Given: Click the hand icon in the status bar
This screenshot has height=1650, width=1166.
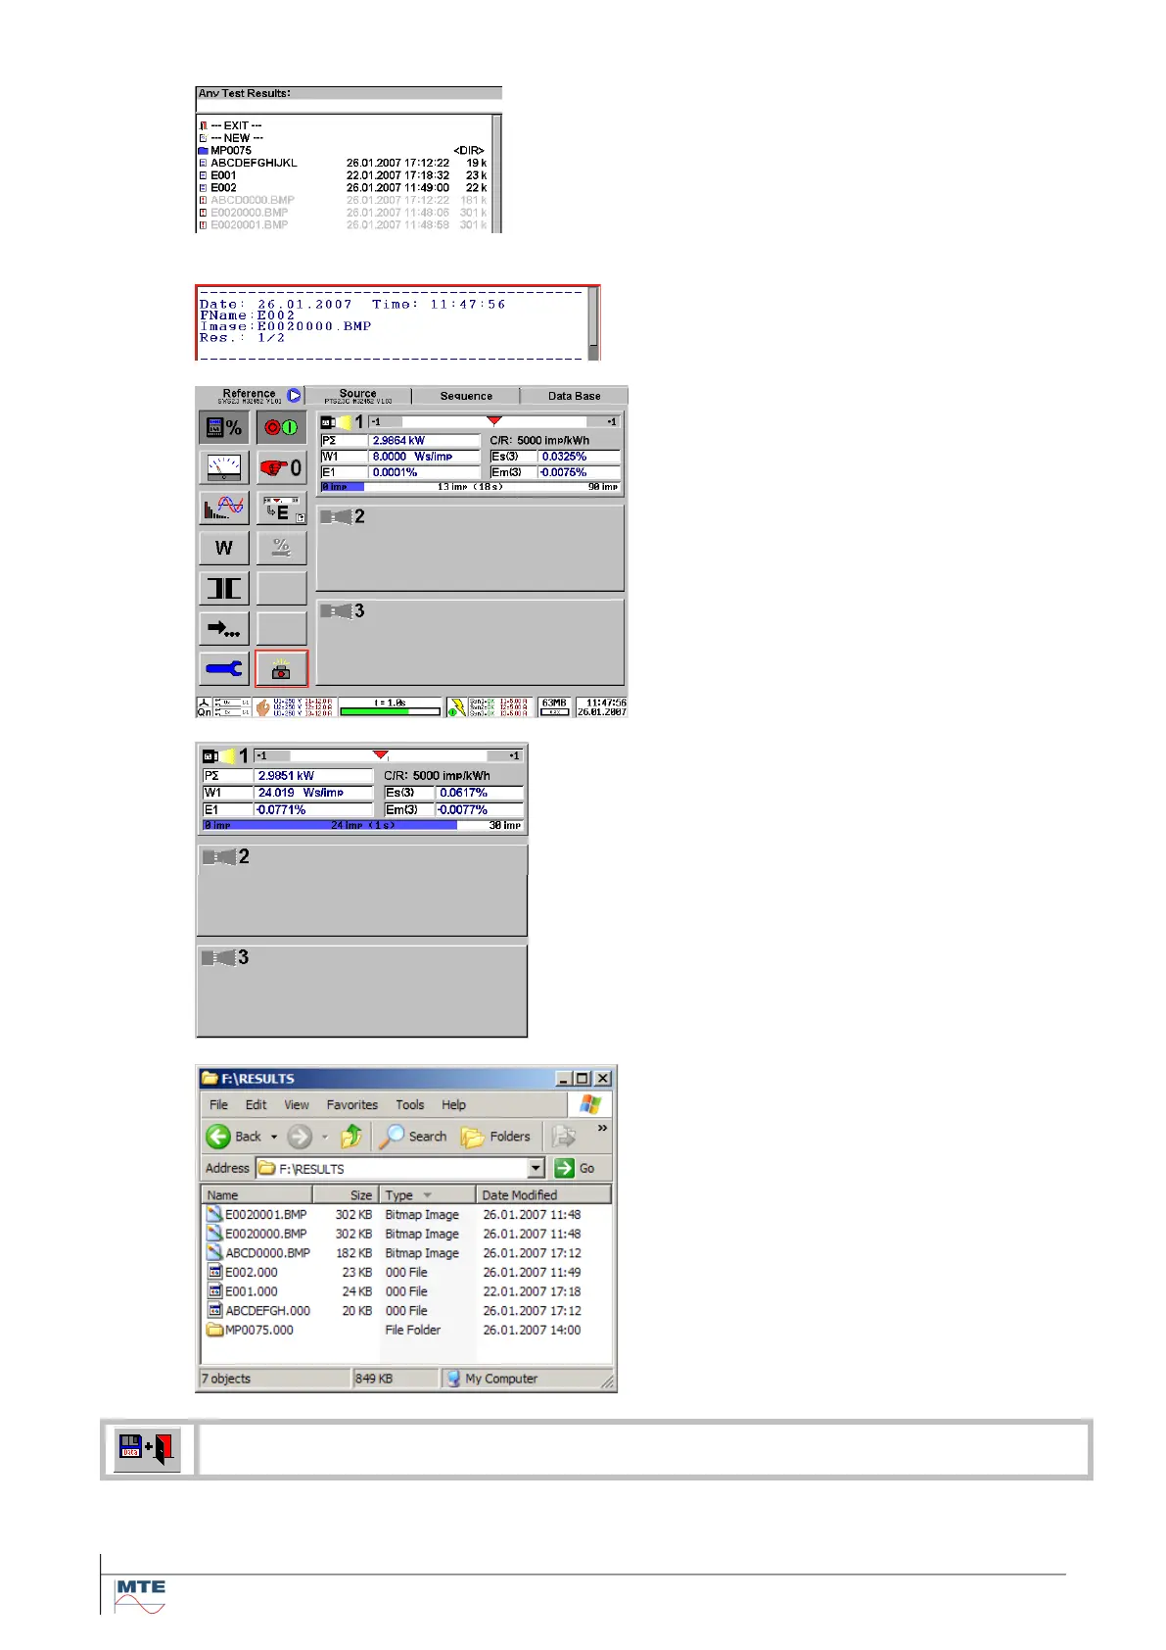Looking at the screenshot, I should (263, 707).
